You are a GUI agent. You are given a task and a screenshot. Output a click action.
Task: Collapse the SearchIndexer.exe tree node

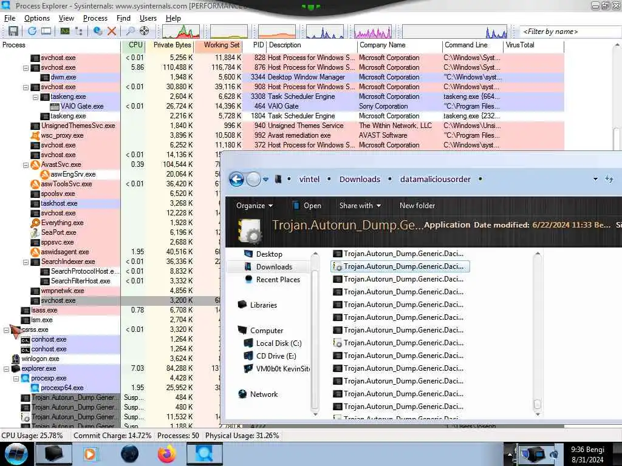pyautogui.click(x=26, y=262)
